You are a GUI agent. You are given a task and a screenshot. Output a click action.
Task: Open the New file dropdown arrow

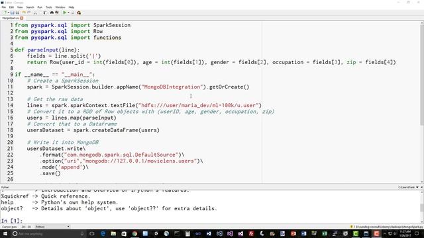[x=9, y=13]
